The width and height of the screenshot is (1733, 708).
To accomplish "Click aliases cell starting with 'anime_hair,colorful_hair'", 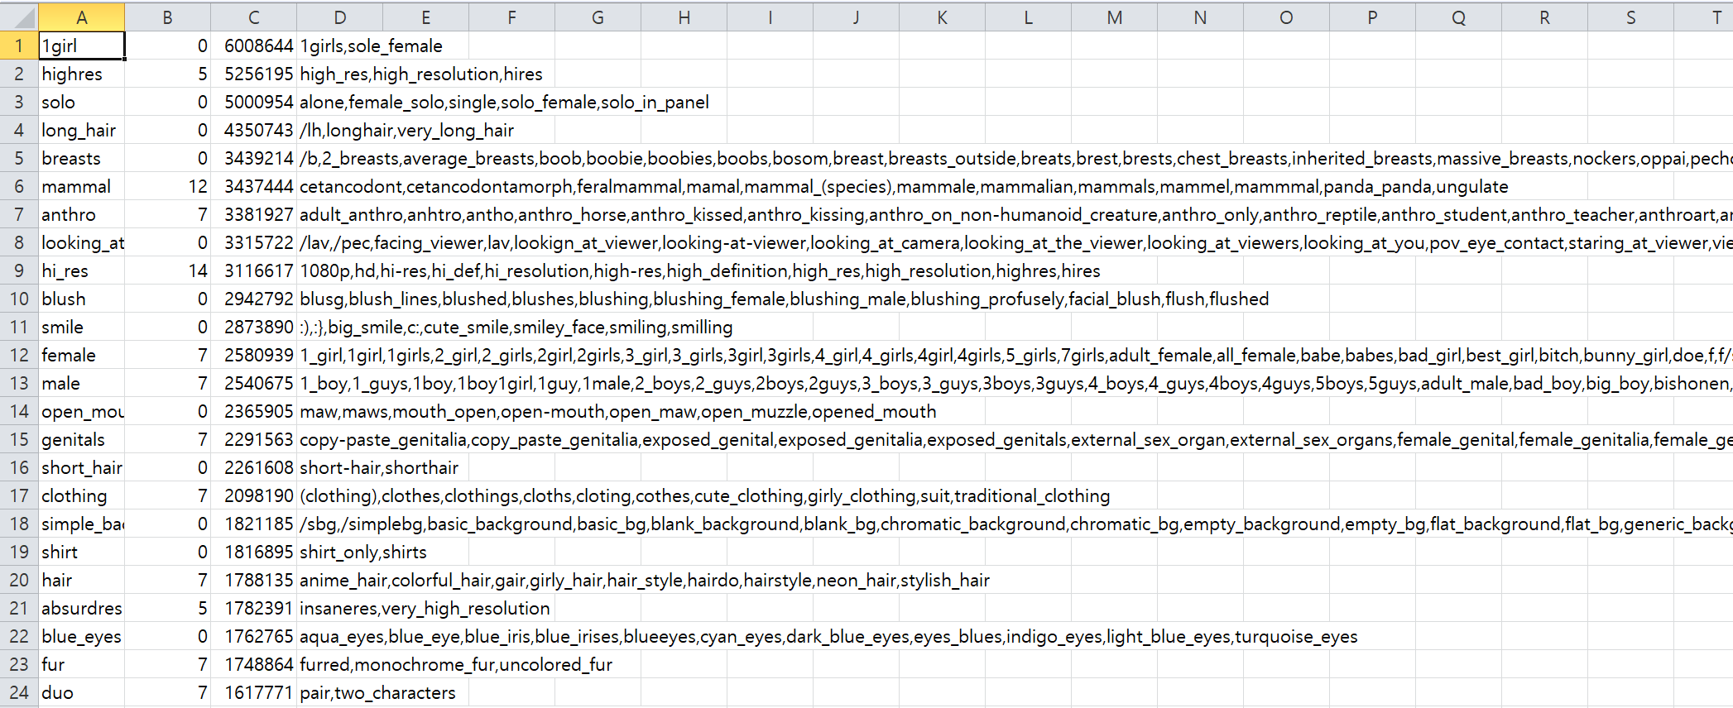I will click(645, 580).
